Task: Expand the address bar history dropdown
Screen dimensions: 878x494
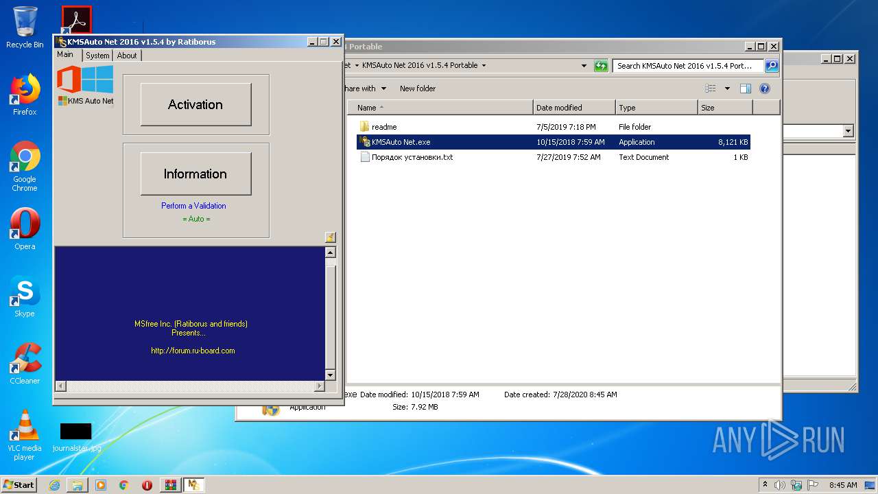Action: 584,66
